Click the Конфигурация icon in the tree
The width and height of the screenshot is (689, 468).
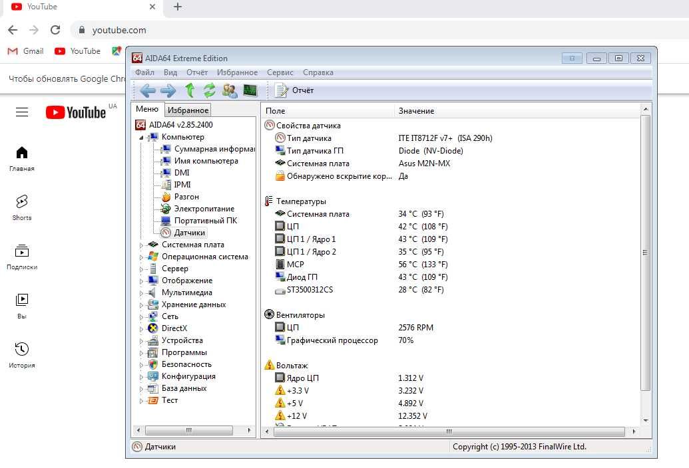153,376
